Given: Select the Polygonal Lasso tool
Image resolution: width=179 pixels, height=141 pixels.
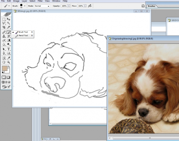Looking at the screenshot, I should (x=4, y=23).
